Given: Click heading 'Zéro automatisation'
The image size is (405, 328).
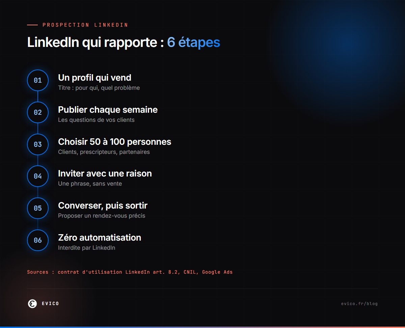Looking at the screenshot, I should click(100, 238).
